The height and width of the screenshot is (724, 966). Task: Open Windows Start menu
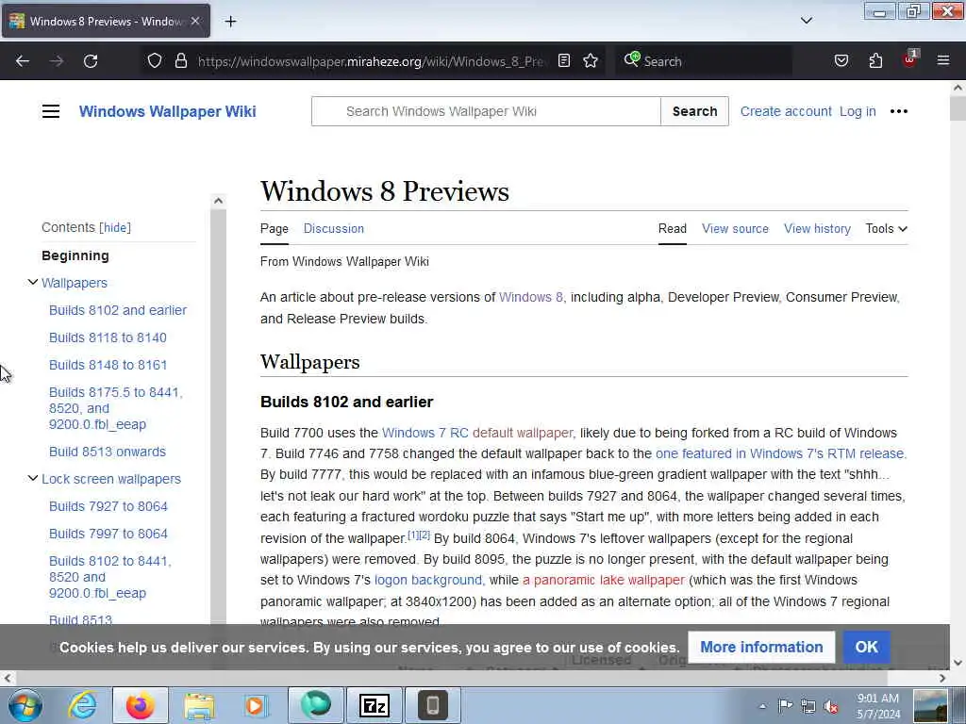[x=25, y=705]
